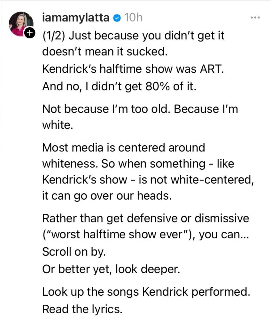
Task: Open the iamamylatta username link
Action: [x=76, y=18]
